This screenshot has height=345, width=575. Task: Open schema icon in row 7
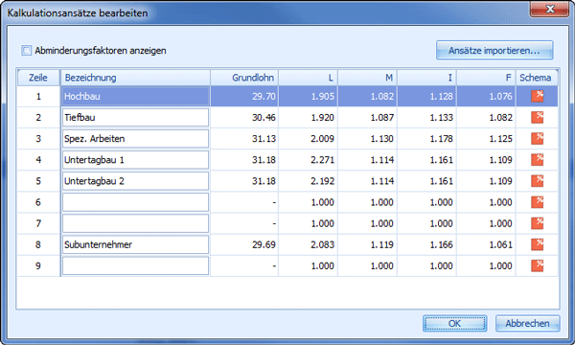pyautogui.click(x=538, y=223)
